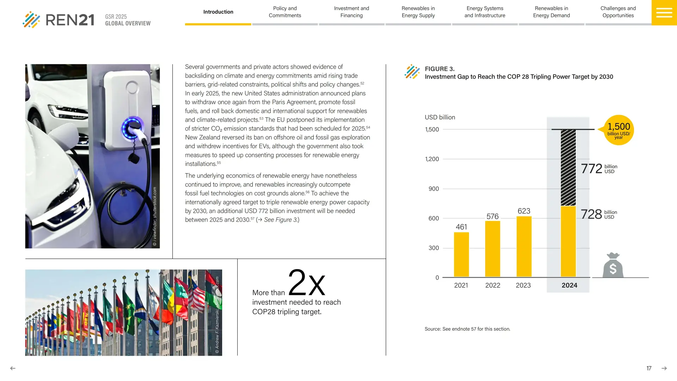The height and width of the screenshot is (381, 677).
Task: Go to previous page arrow
Action: point(13,368)
